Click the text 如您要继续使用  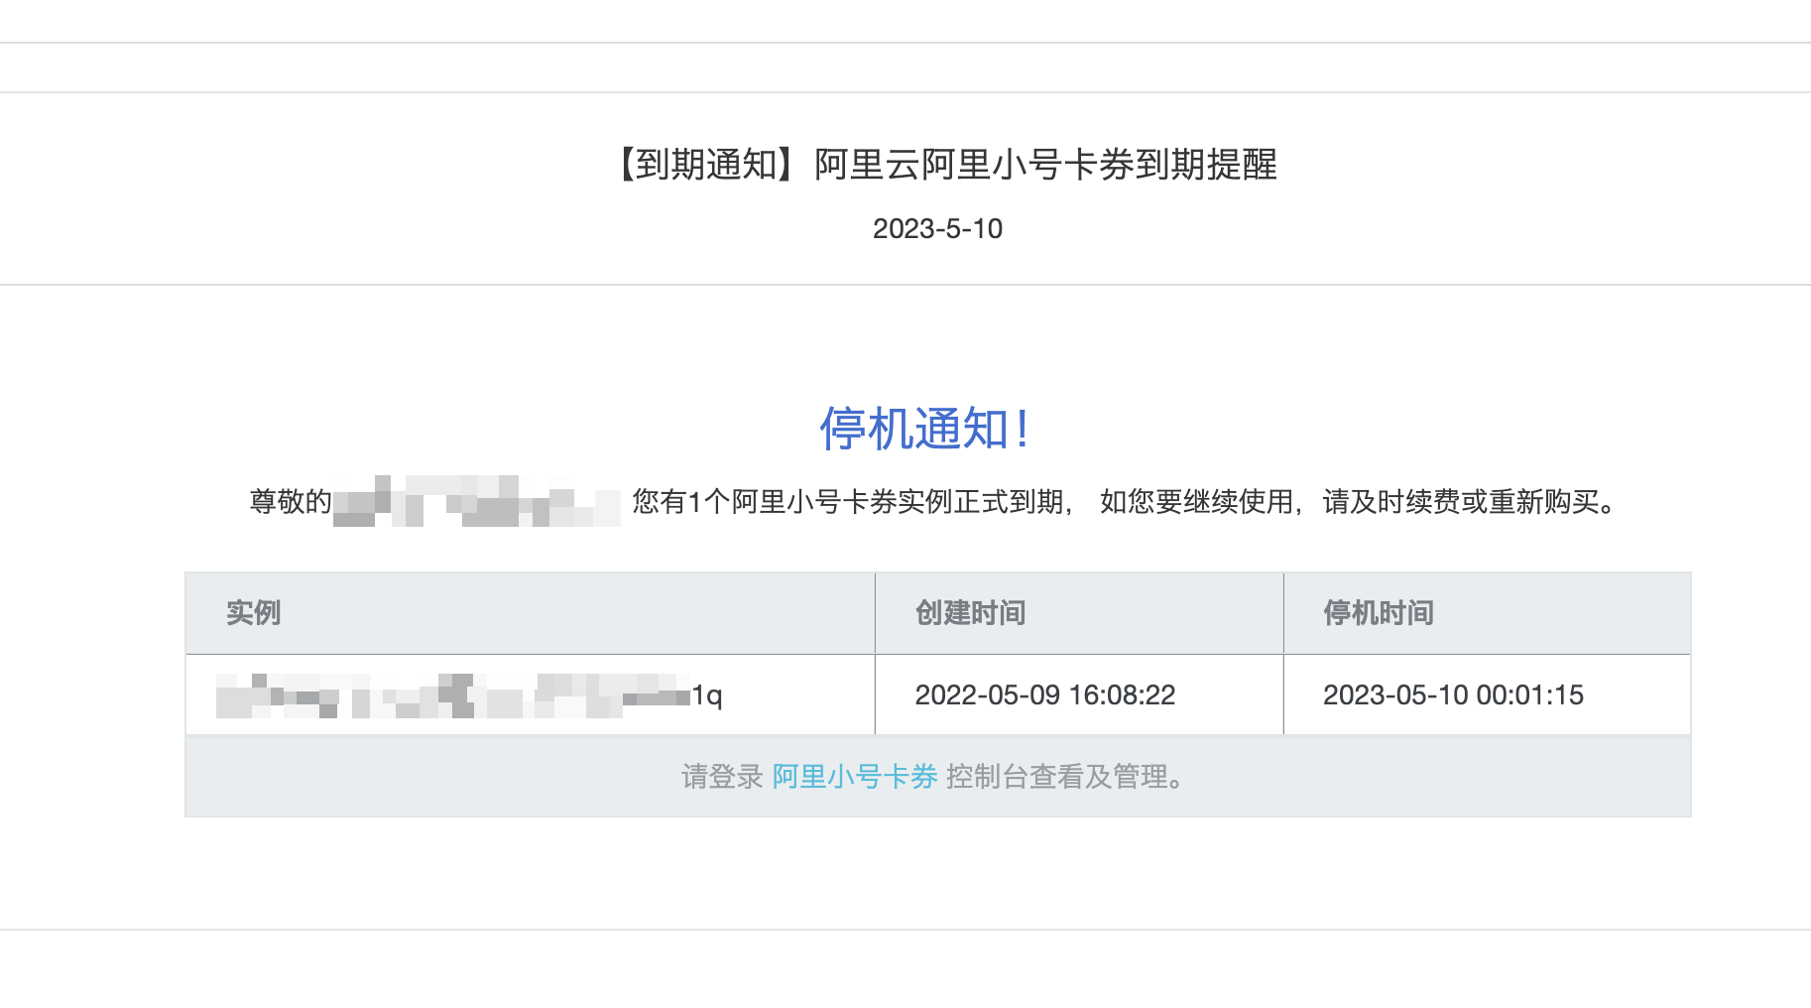point(1196,502)
